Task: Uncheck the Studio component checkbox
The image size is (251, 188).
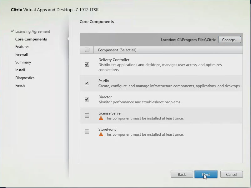Action: point(87,83)
